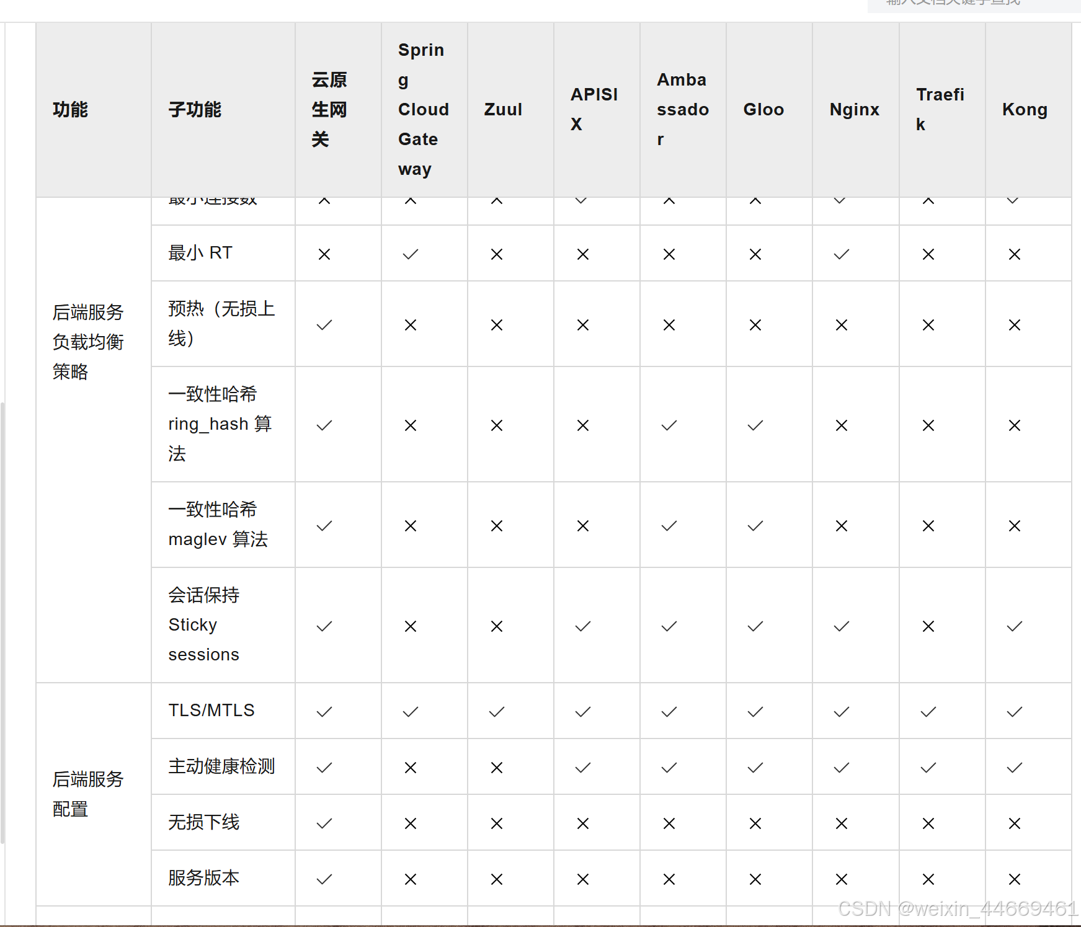The image size is (1081, 927).
Task: Click Spring Cloud Gateway checkmark in 最小 RT row
Action: pyautogui.click(x=411, y=254)
